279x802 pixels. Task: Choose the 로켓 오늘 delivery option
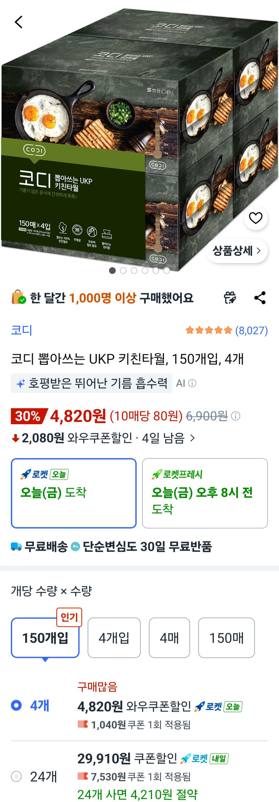pyautogui.click(x=74, y=493)
